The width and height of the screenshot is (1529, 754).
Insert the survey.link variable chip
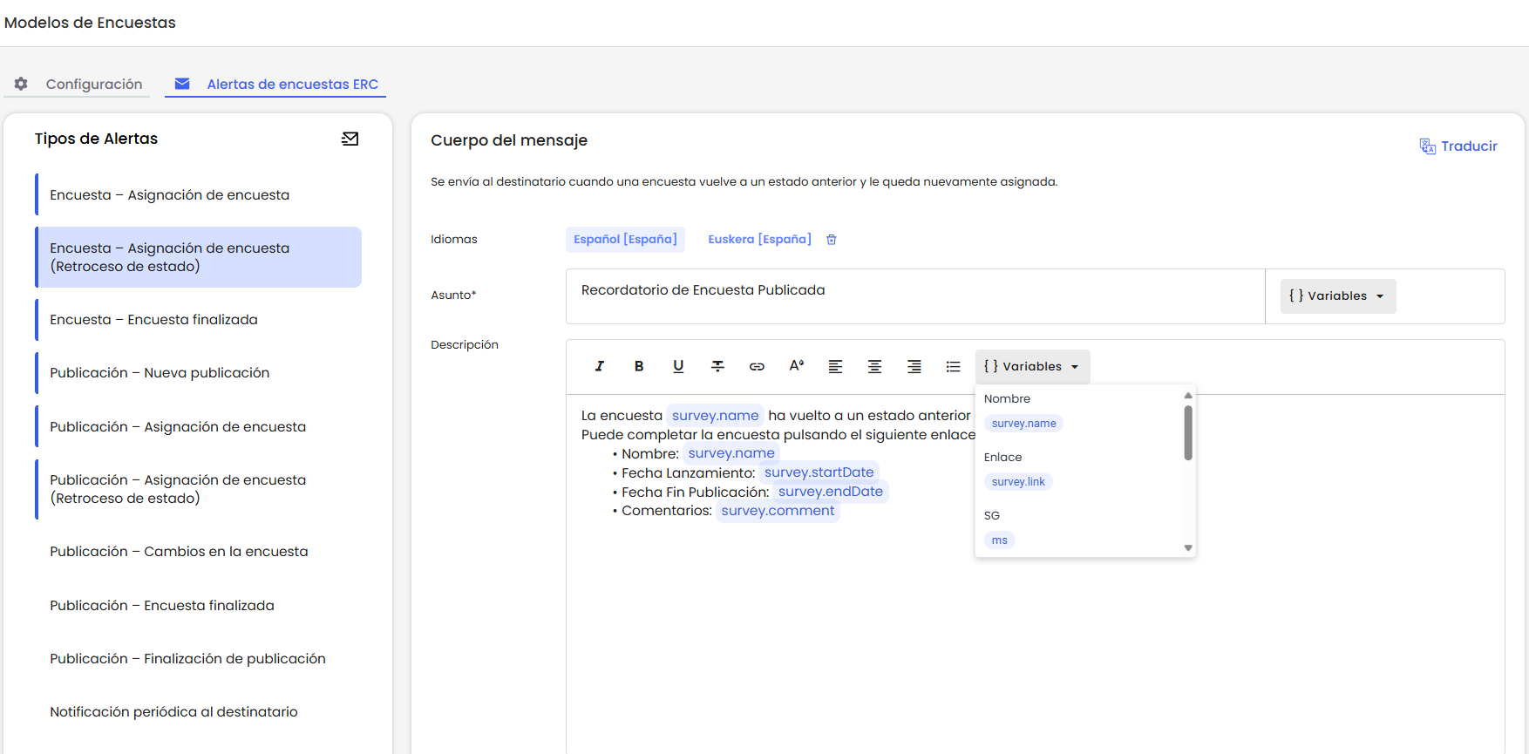(1018, 482)
